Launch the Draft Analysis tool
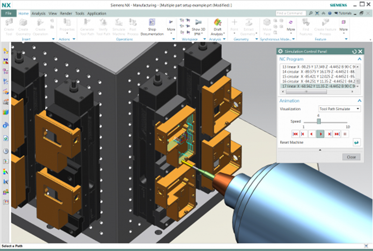 tap(217, 27)
